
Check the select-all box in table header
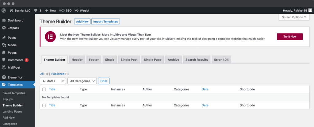[44, 89]
